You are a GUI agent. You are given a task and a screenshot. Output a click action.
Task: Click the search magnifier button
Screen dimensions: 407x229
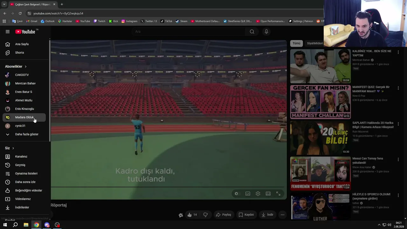(x=252, y=31)
